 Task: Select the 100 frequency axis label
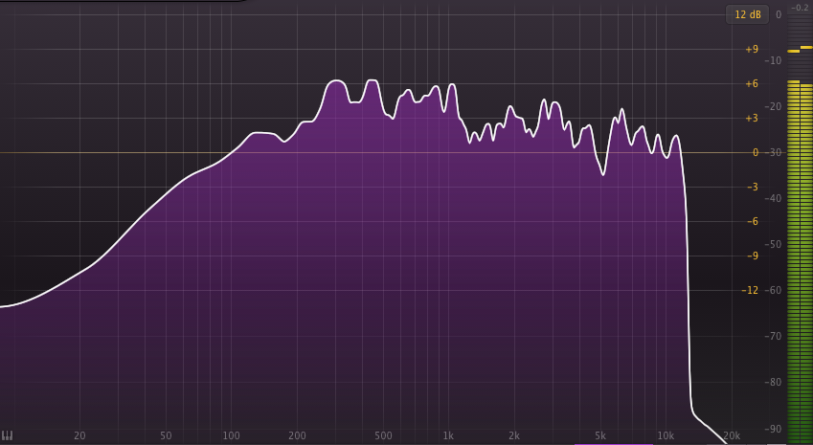231,435
